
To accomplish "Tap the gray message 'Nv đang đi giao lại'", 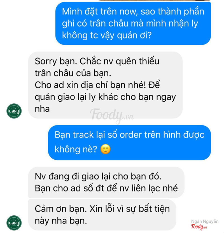I will [x=106, y=182].
